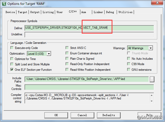This screenshot has width=165, height=122.
Task: Click the Include Paths field
Action: (x=87, y=79)
